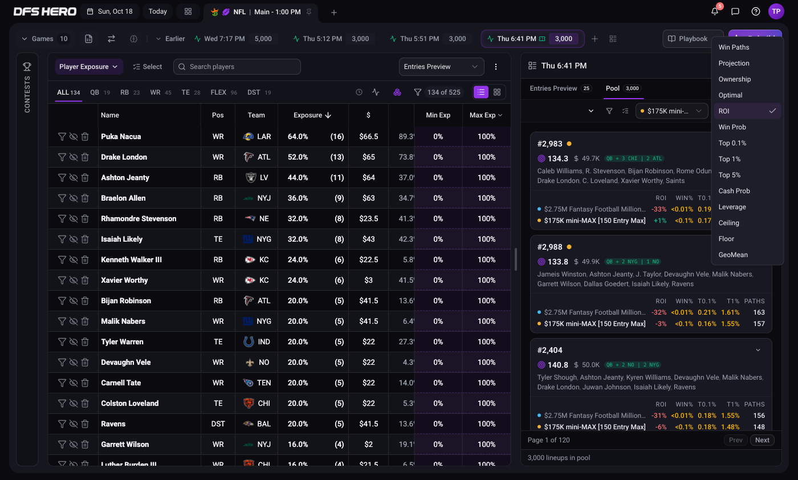Open the three-dot options menu
The image size is (798, 480).
click(x=496, y=67)
